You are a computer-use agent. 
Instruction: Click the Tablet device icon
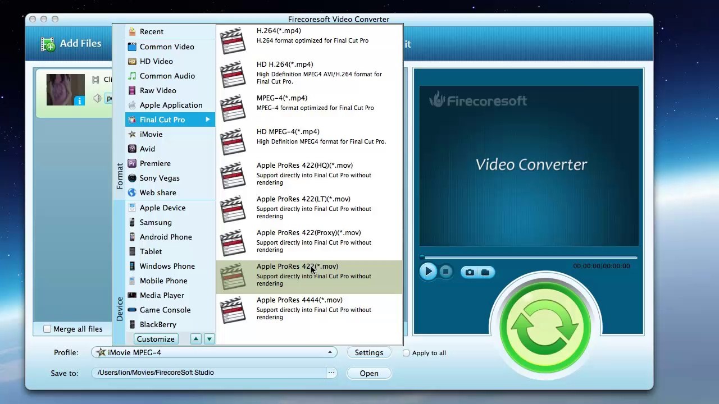132,251
